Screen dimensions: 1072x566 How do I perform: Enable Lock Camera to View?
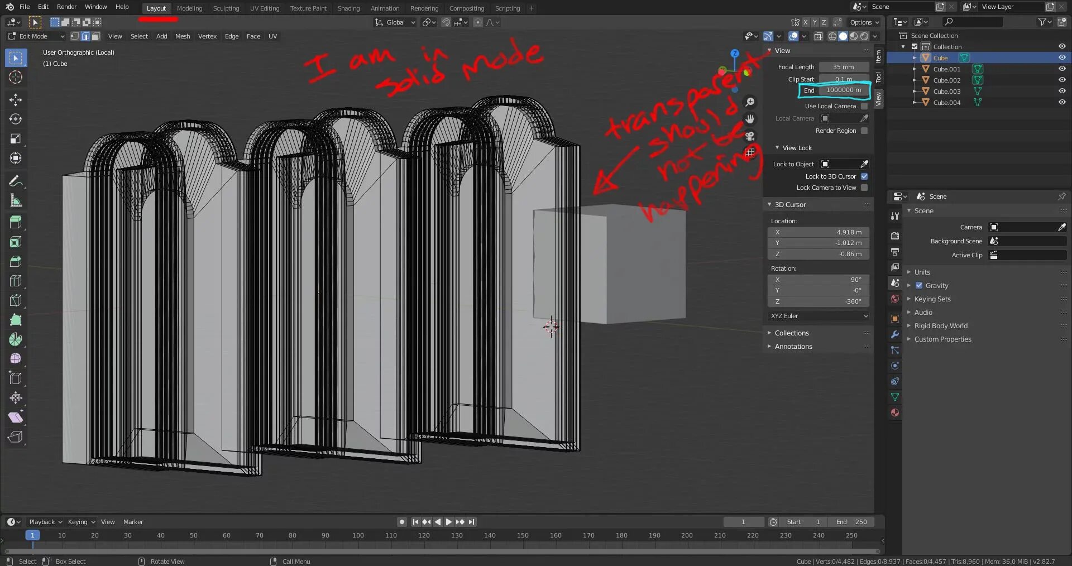(864, 188)
